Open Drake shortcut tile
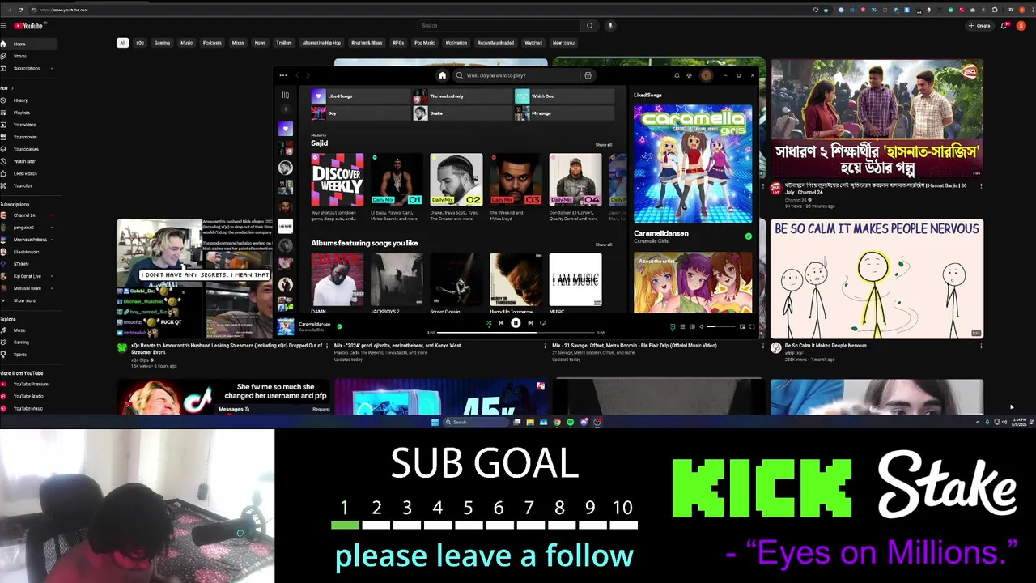This screenshot has width=1036, height=583. point(463,113)
